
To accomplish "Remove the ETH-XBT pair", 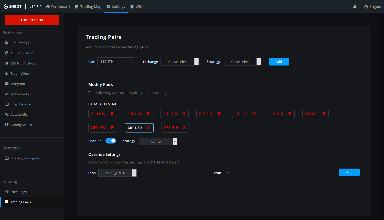I will click(219, 114).
